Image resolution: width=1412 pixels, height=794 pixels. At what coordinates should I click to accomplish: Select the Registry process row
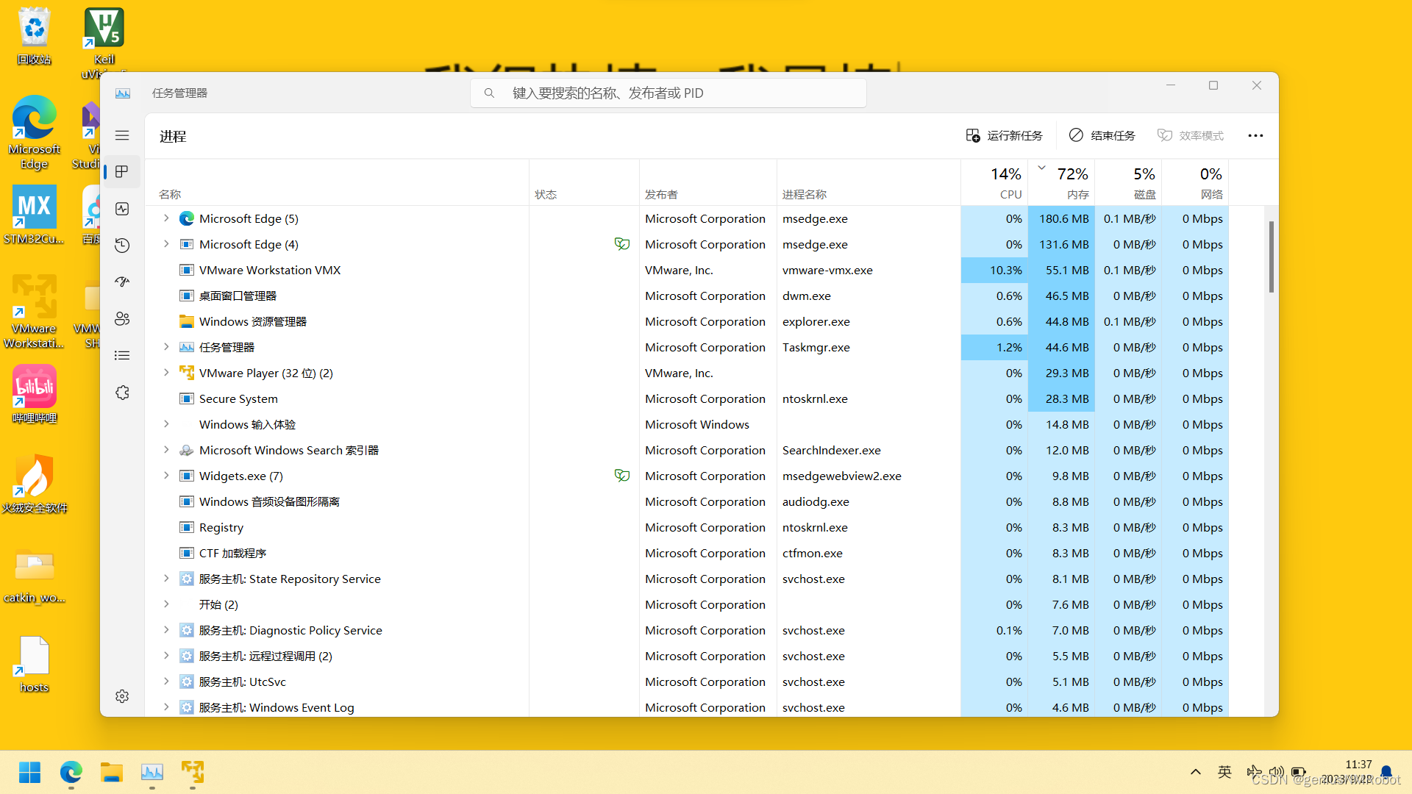[x=686, y=527]
